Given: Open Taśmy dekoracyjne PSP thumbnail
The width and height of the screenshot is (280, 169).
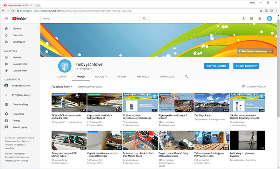Looking at the screenshot, I should point(69,140).
